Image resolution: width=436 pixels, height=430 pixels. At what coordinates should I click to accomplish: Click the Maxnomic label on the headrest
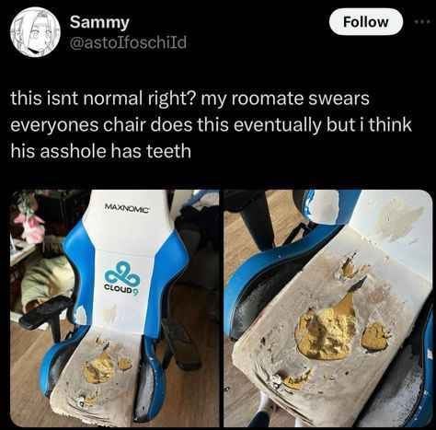coord(127,206)
